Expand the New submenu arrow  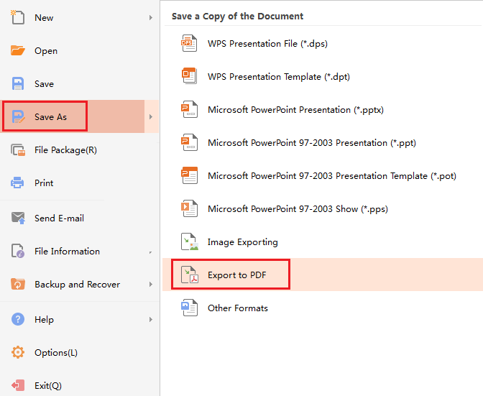pyautogui.click(x=151, y=17)
